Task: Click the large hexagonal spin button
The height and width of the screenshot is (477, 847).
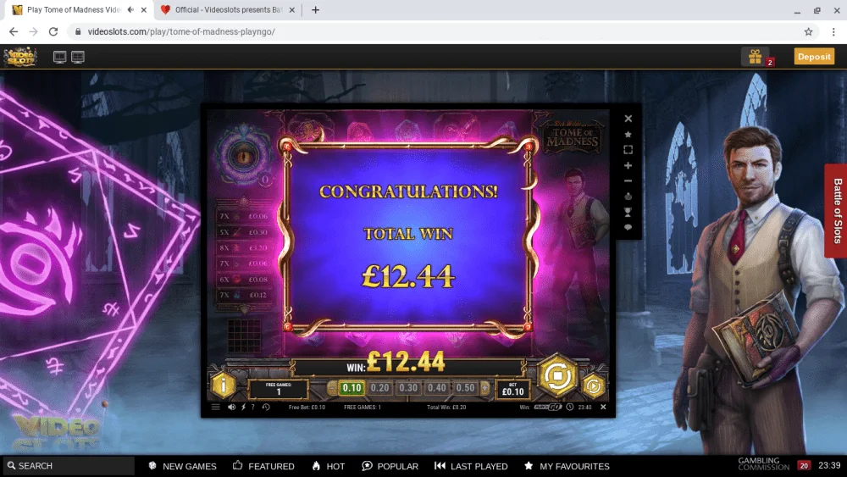Action: click(x=557, y=374)
